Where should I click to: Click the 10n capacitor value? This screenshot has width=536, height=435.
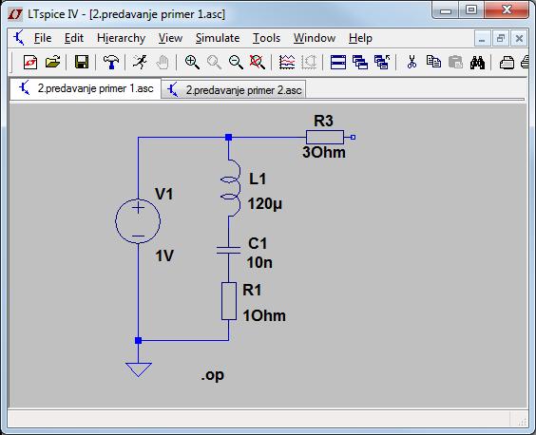tap(259, 262)
